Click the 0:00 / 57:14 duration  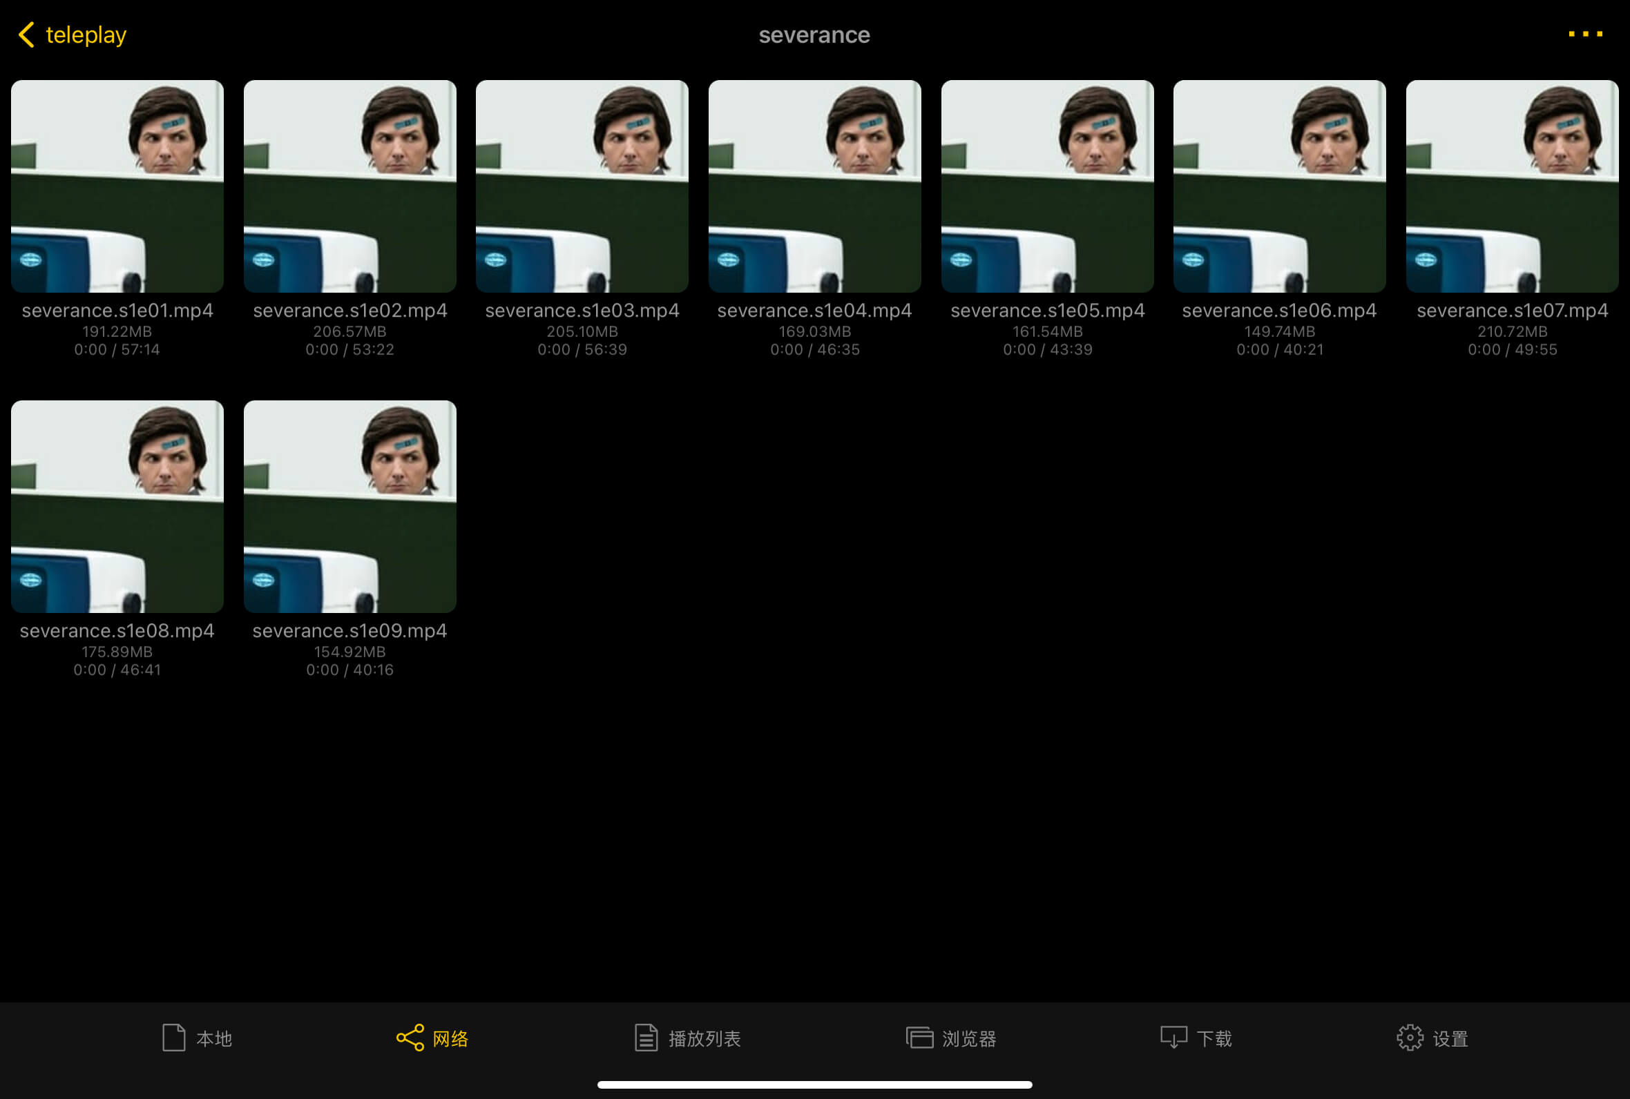117,350
